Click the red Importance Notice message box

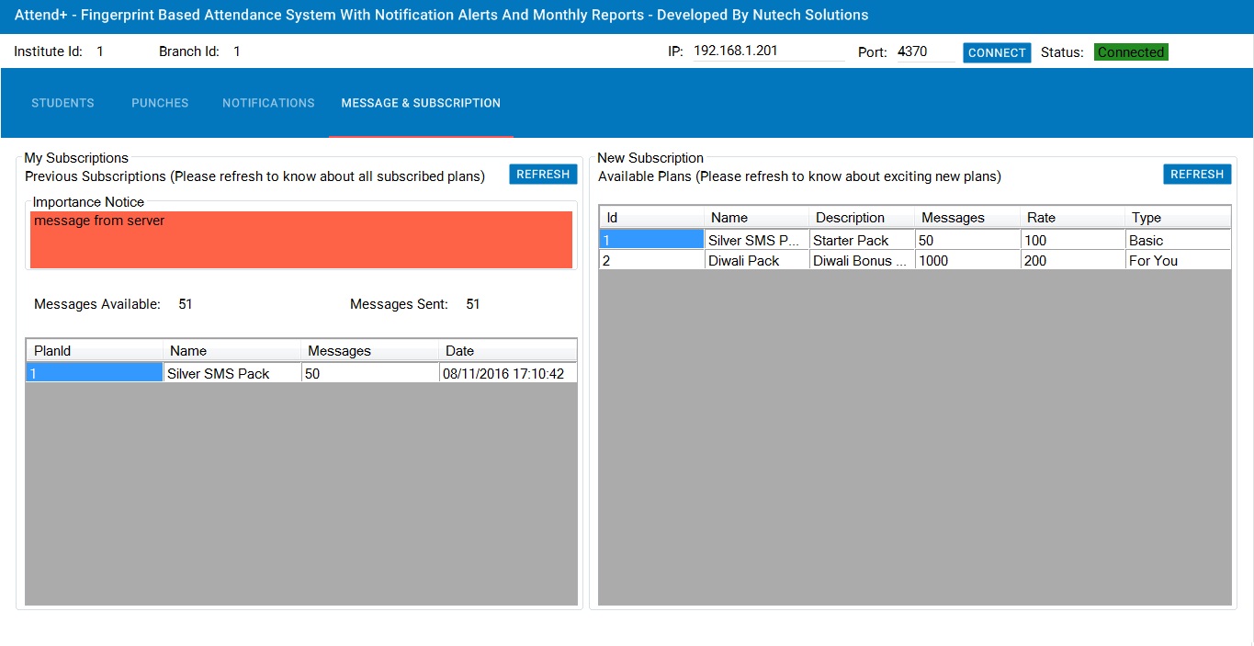301,240
